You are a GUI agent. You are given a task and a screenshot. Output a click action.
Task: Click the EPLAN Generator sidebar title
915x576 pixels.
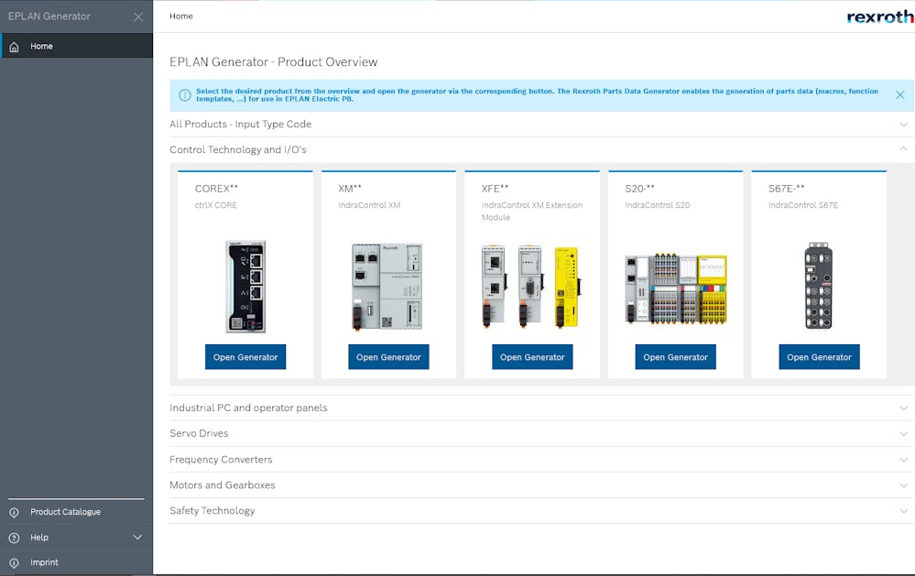[49, 16]
